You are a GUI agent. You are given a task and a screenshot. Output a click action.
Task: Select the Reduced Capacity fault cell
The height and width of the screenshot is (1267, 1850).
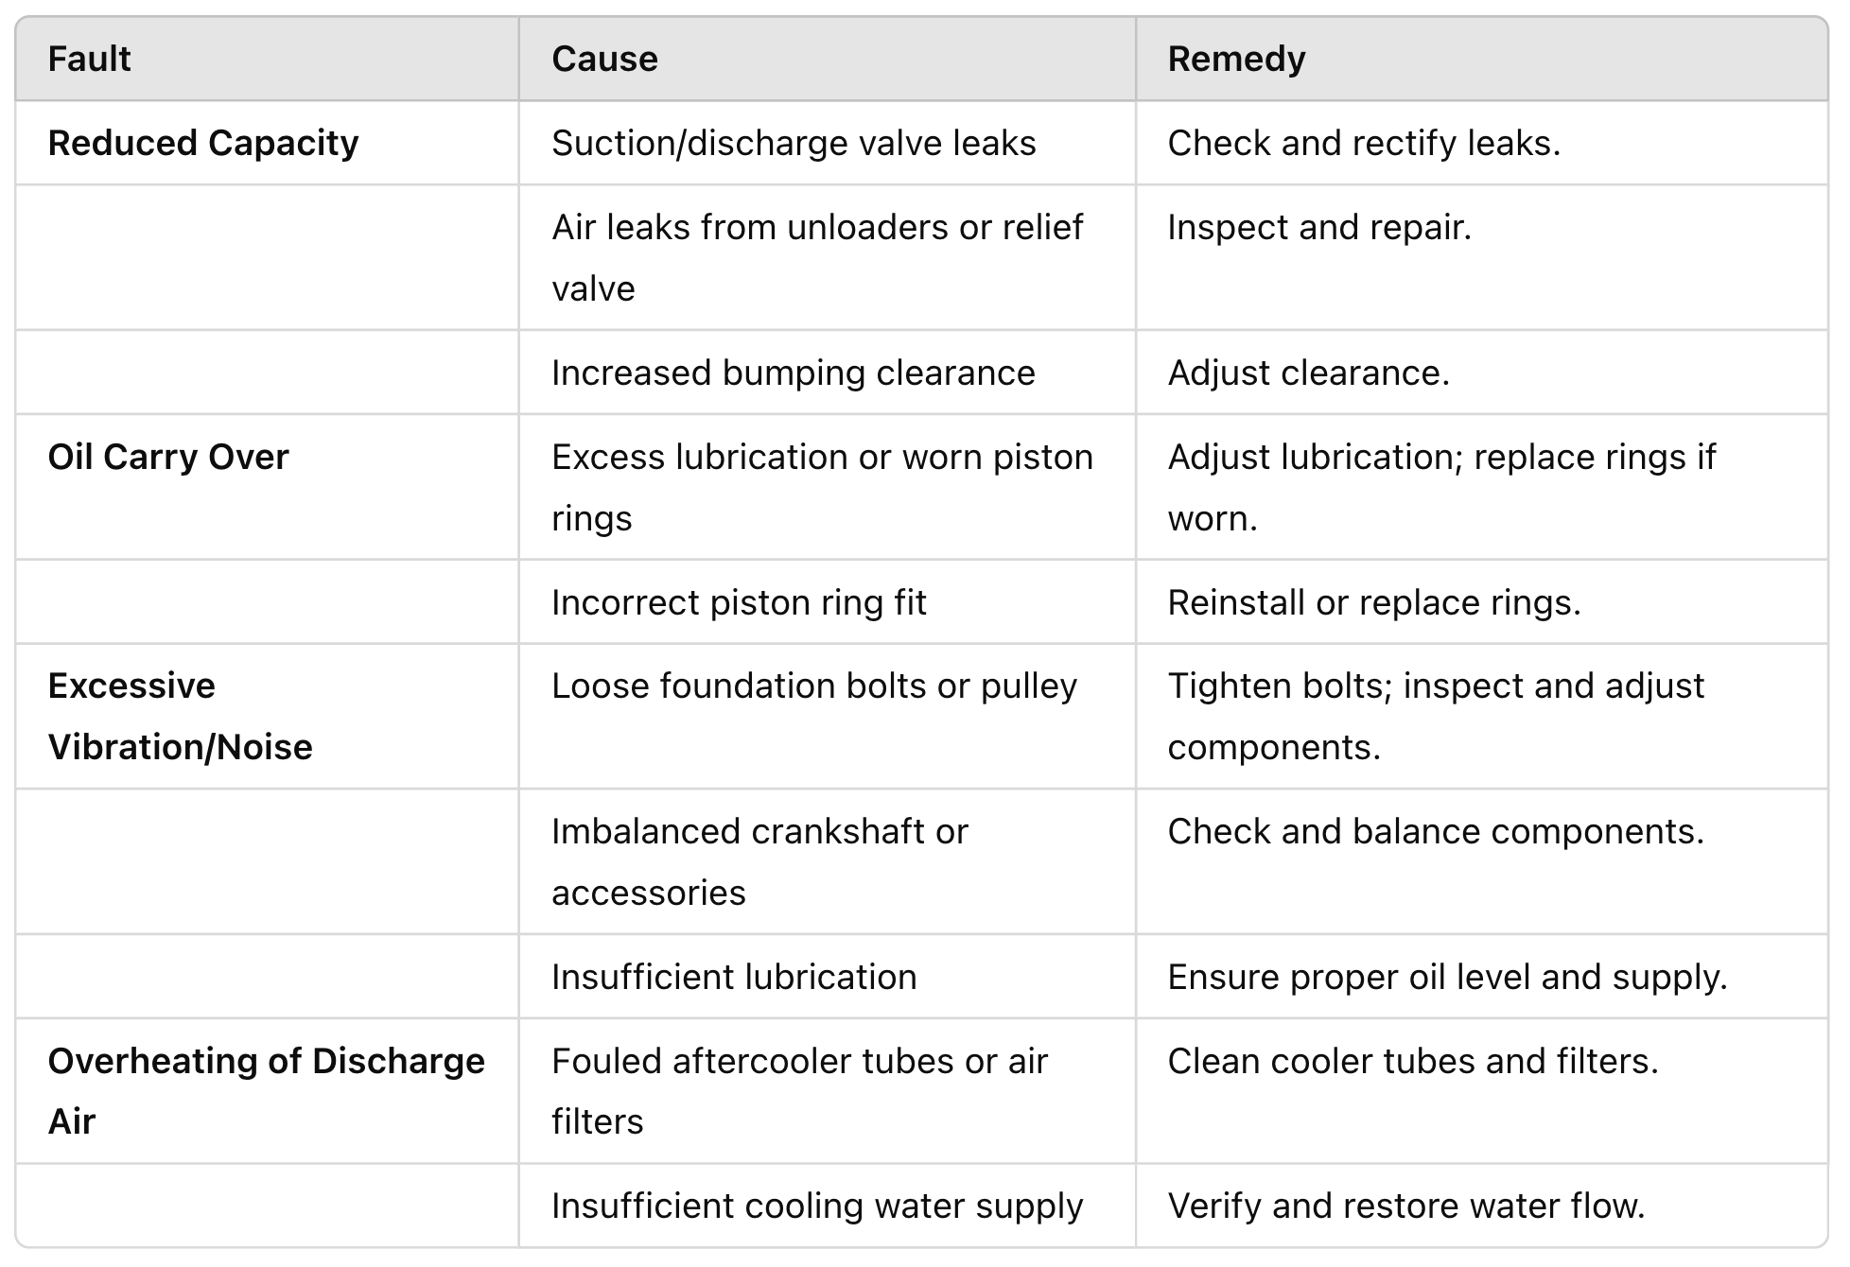(267, 143)
